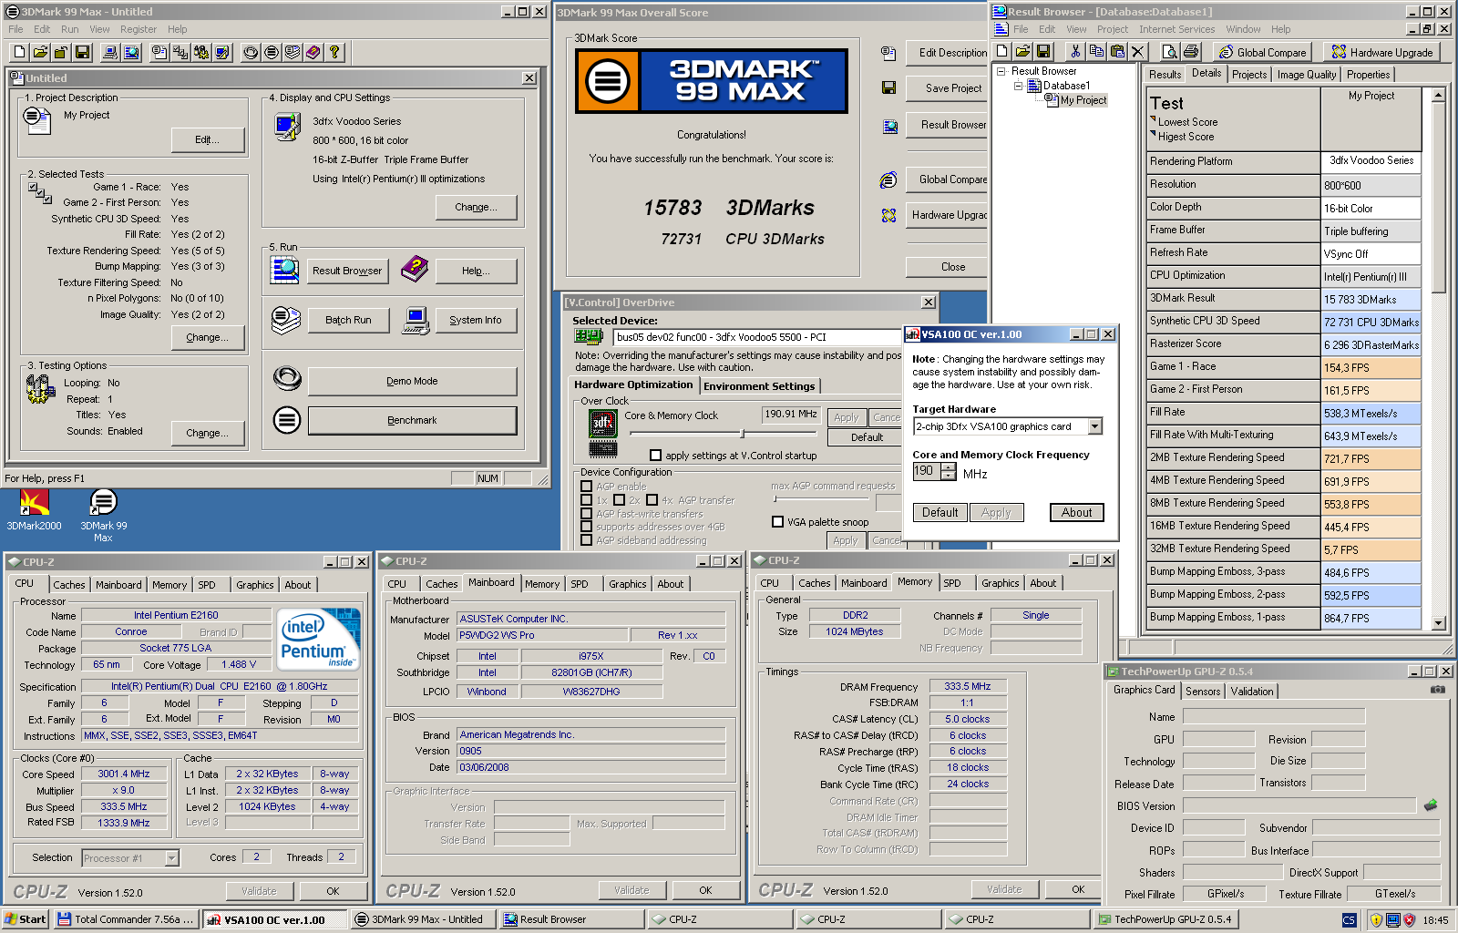The image size is (1458, 933).
Task: Click Core & Memory Clock slider thumb
Action: [x=742, y=434]
